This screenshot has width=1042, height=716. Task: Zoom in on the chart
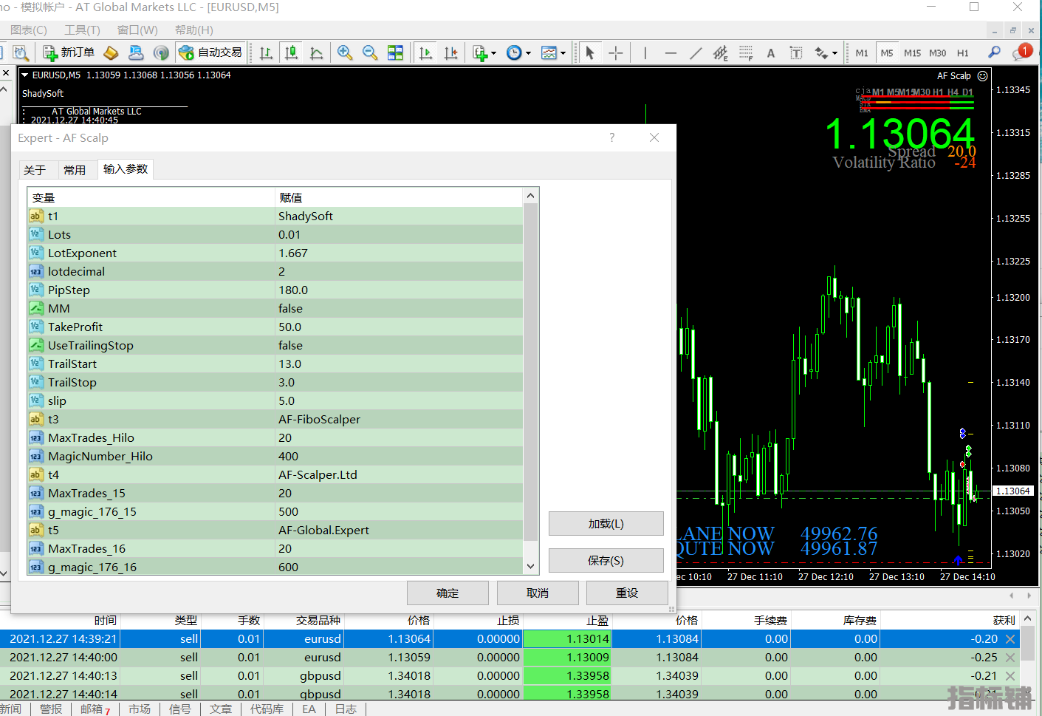coord(344,52)
